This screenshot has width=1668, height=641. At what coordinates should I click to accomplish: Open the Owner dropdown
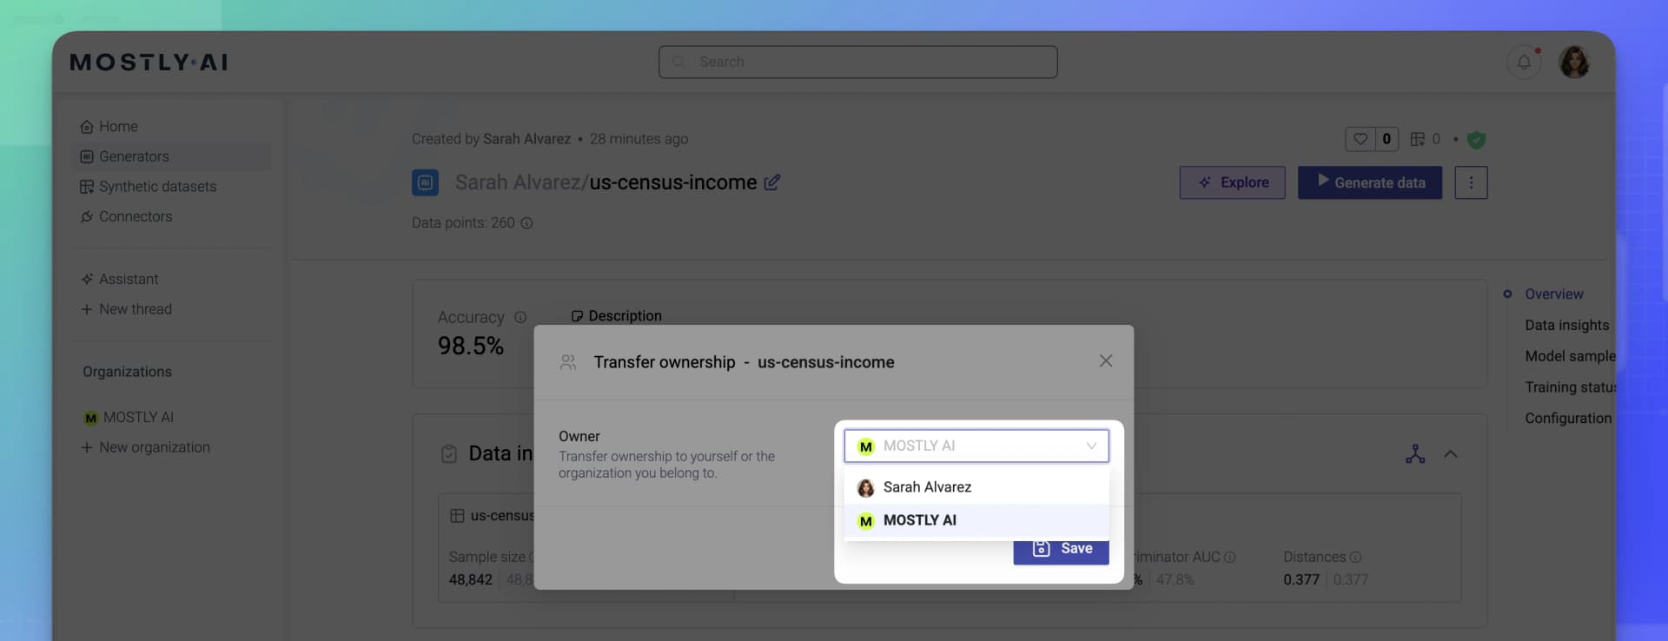[976, 446]
